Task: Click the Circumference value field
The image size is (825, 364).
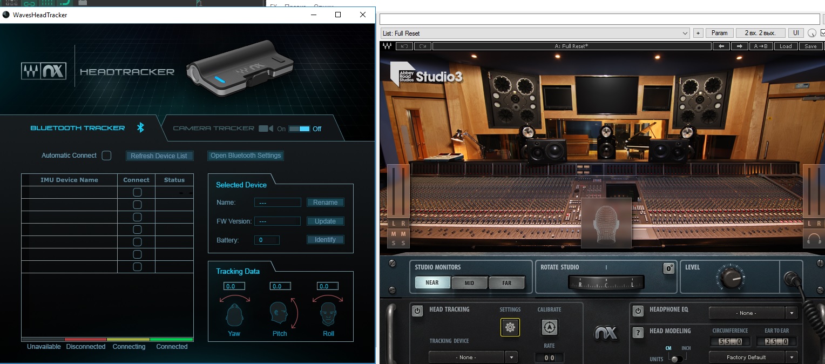Action: (730, 341)
